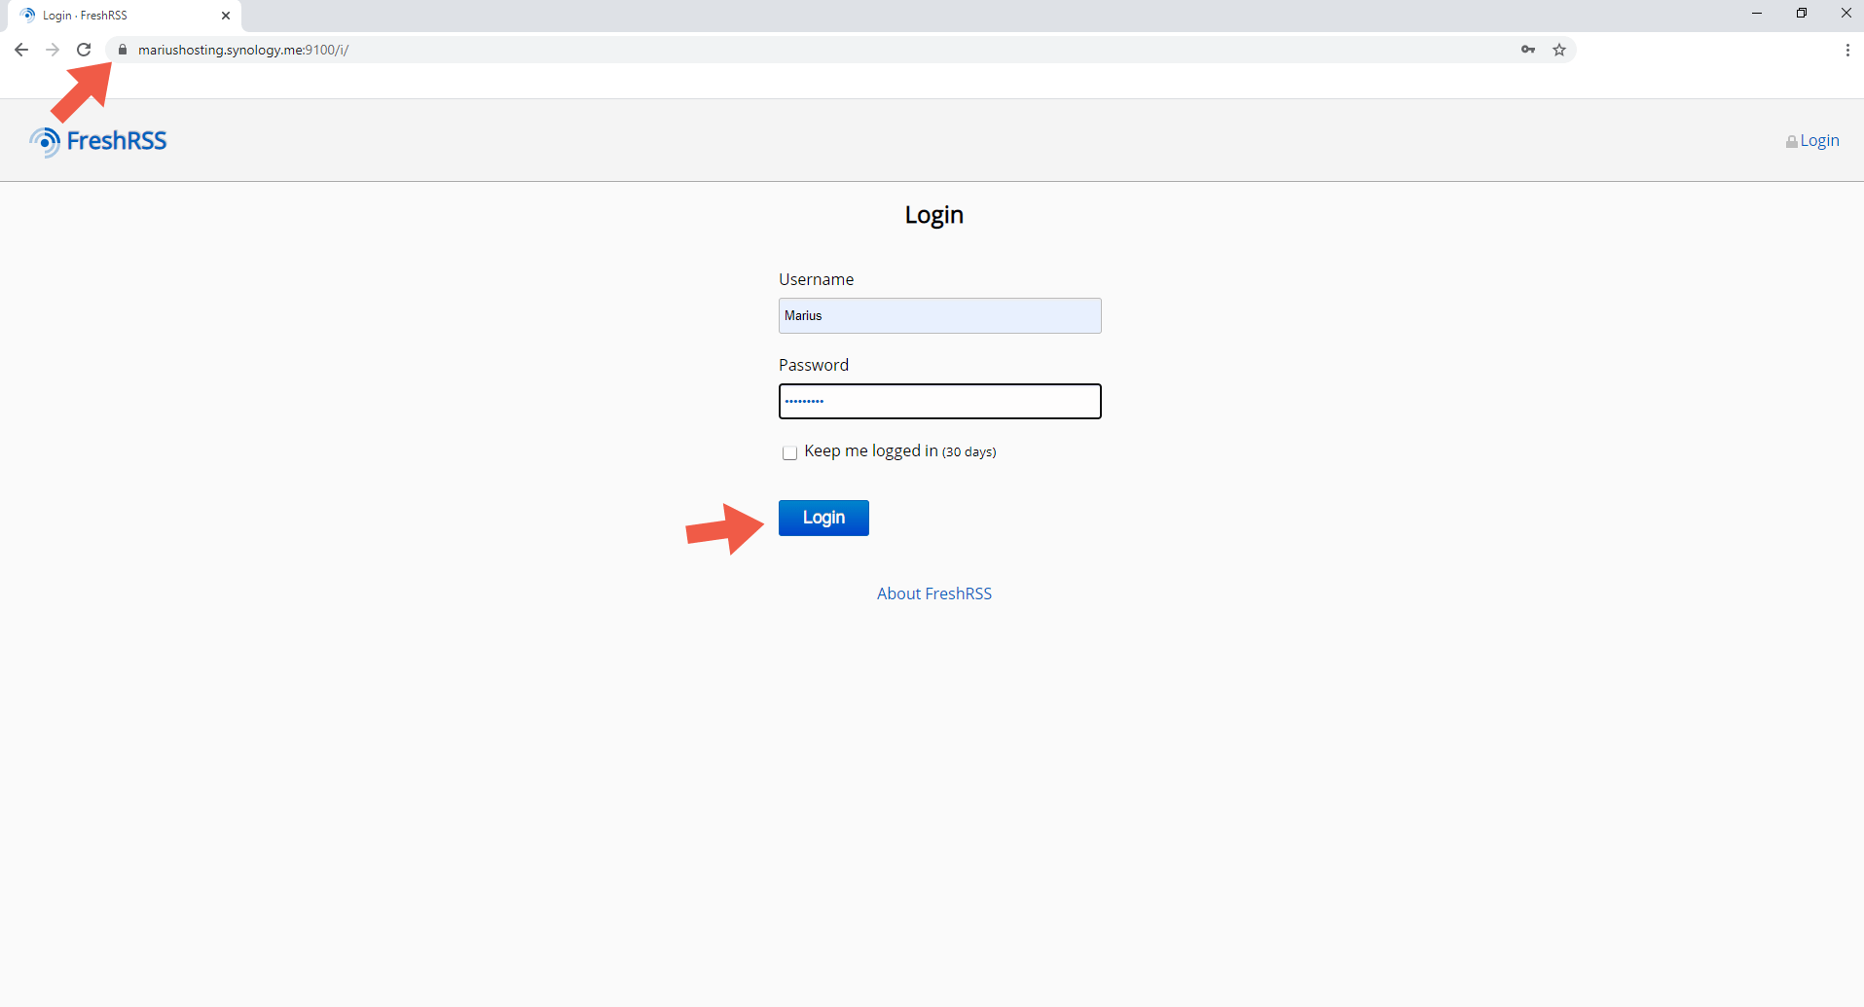Close the Login · FreshRSS tab

click(x=226, y=16)
